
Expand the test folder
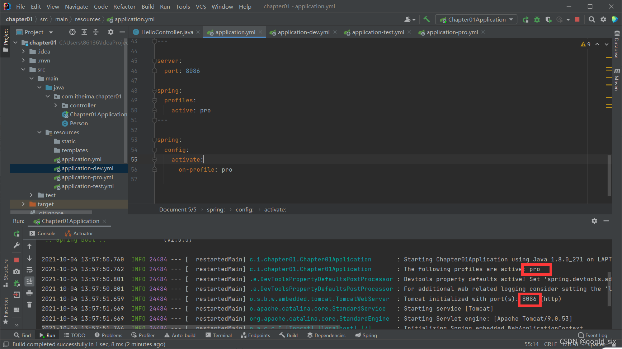tap(32, 195)
